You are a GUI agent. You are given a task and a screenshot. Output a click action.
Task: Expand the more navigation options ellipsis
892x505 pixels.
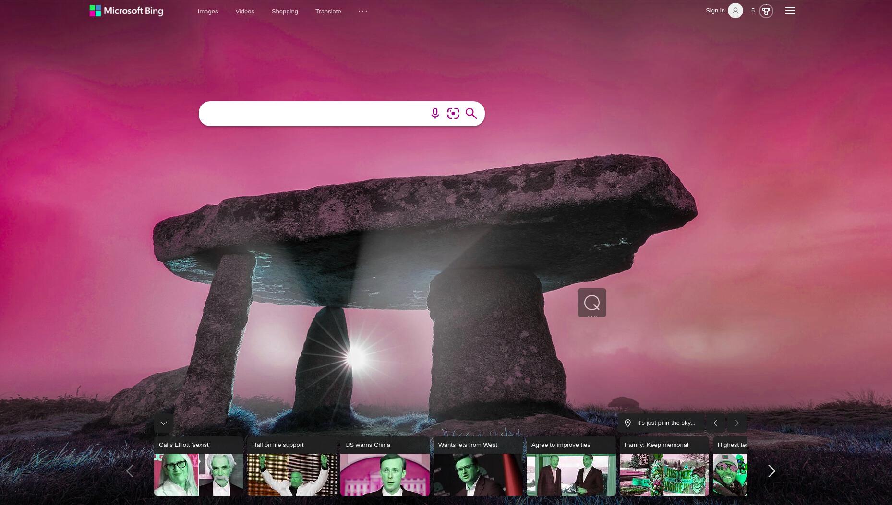point(363,11)
